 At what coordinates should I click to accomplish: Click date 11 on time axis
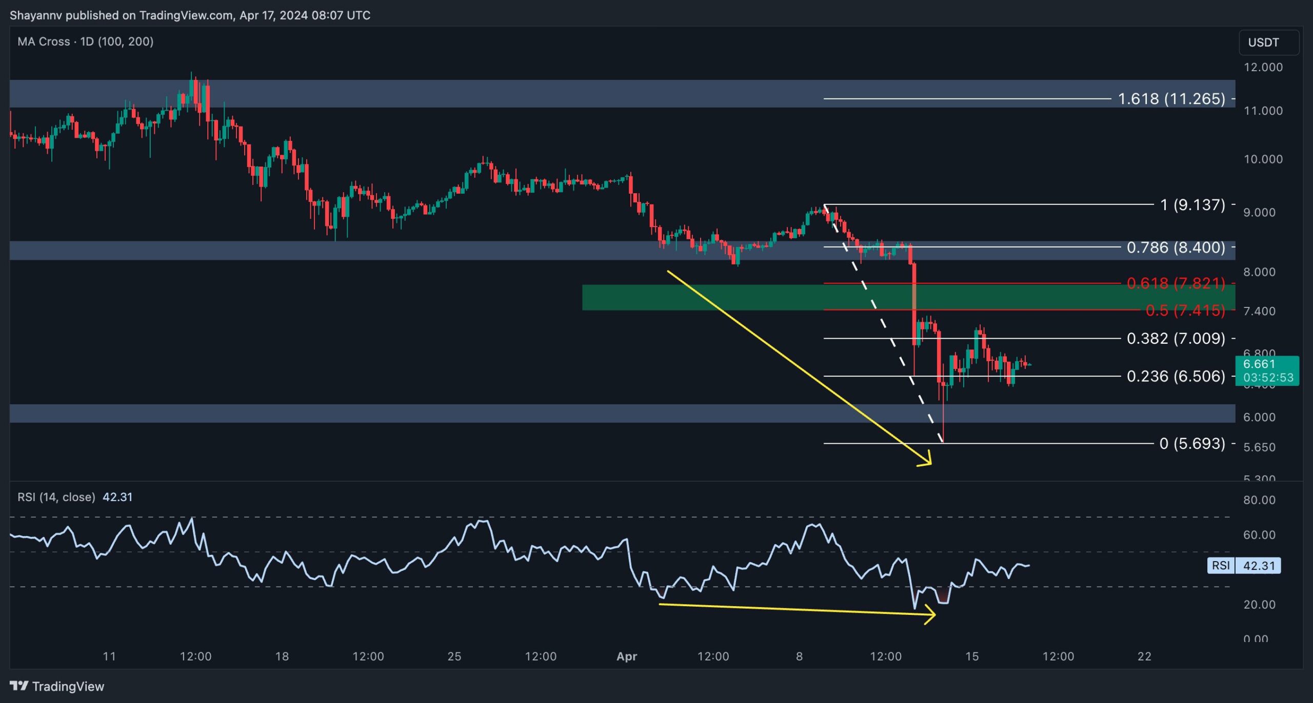pyautogui.click(x=109, y=656)
